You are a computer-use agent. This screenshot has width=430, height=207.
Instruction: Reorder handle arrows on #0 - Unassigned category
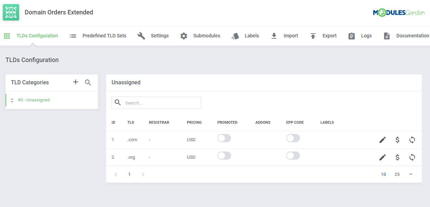pos(12,100)
